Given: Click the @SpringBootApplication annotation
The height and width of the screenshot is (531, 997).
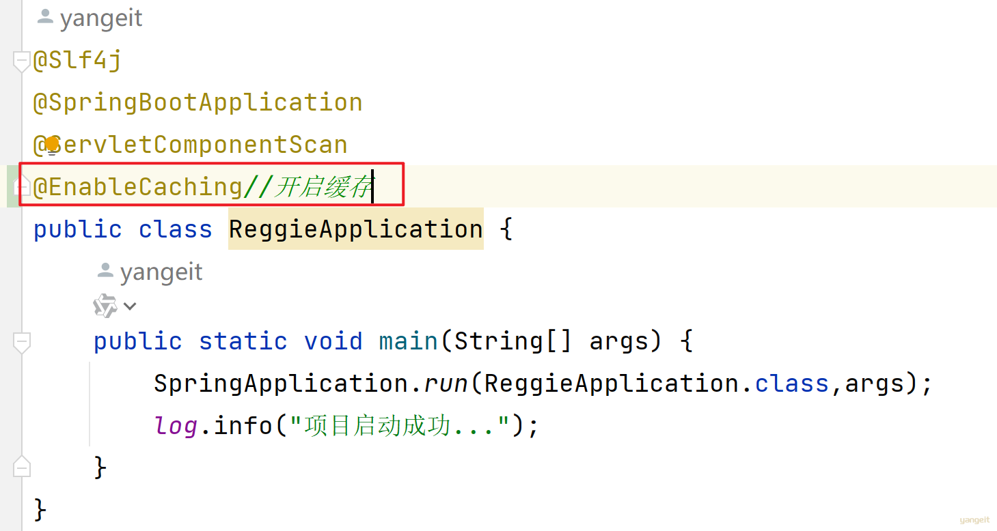Looking at the screenshot, I should [x=198, y=102].
